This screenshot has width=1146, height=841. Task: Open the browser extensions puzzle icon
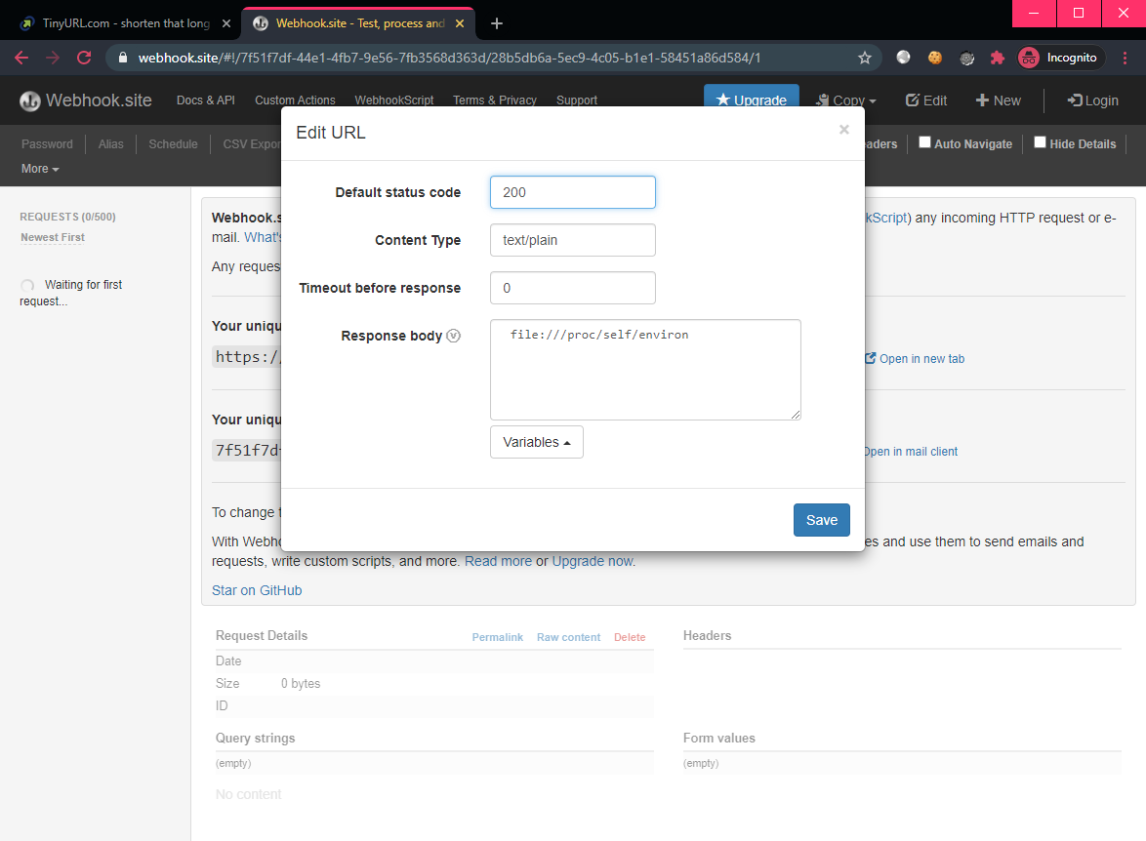pos(997,58)
